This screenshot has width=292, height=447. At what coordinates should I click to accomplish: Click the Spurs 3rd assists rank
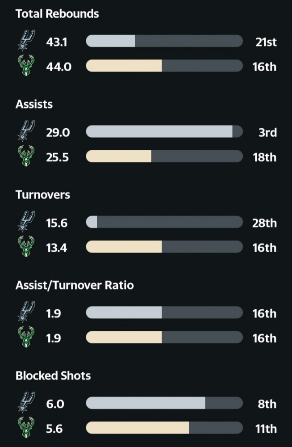tap(267, 132)
